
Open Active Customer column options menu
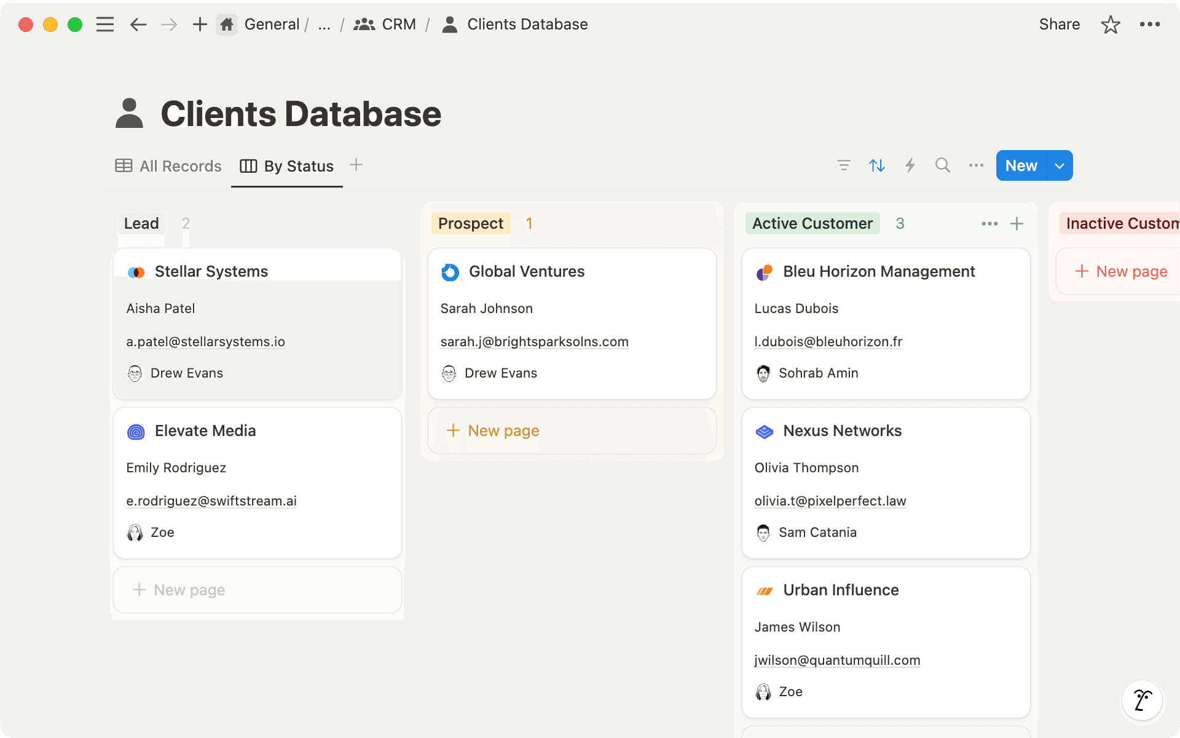989,223
